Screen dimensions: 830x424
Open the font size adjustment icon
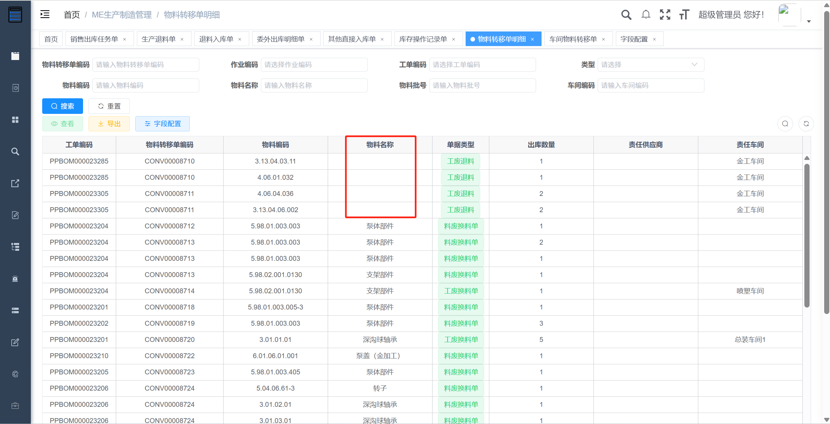tap(684, 15)
